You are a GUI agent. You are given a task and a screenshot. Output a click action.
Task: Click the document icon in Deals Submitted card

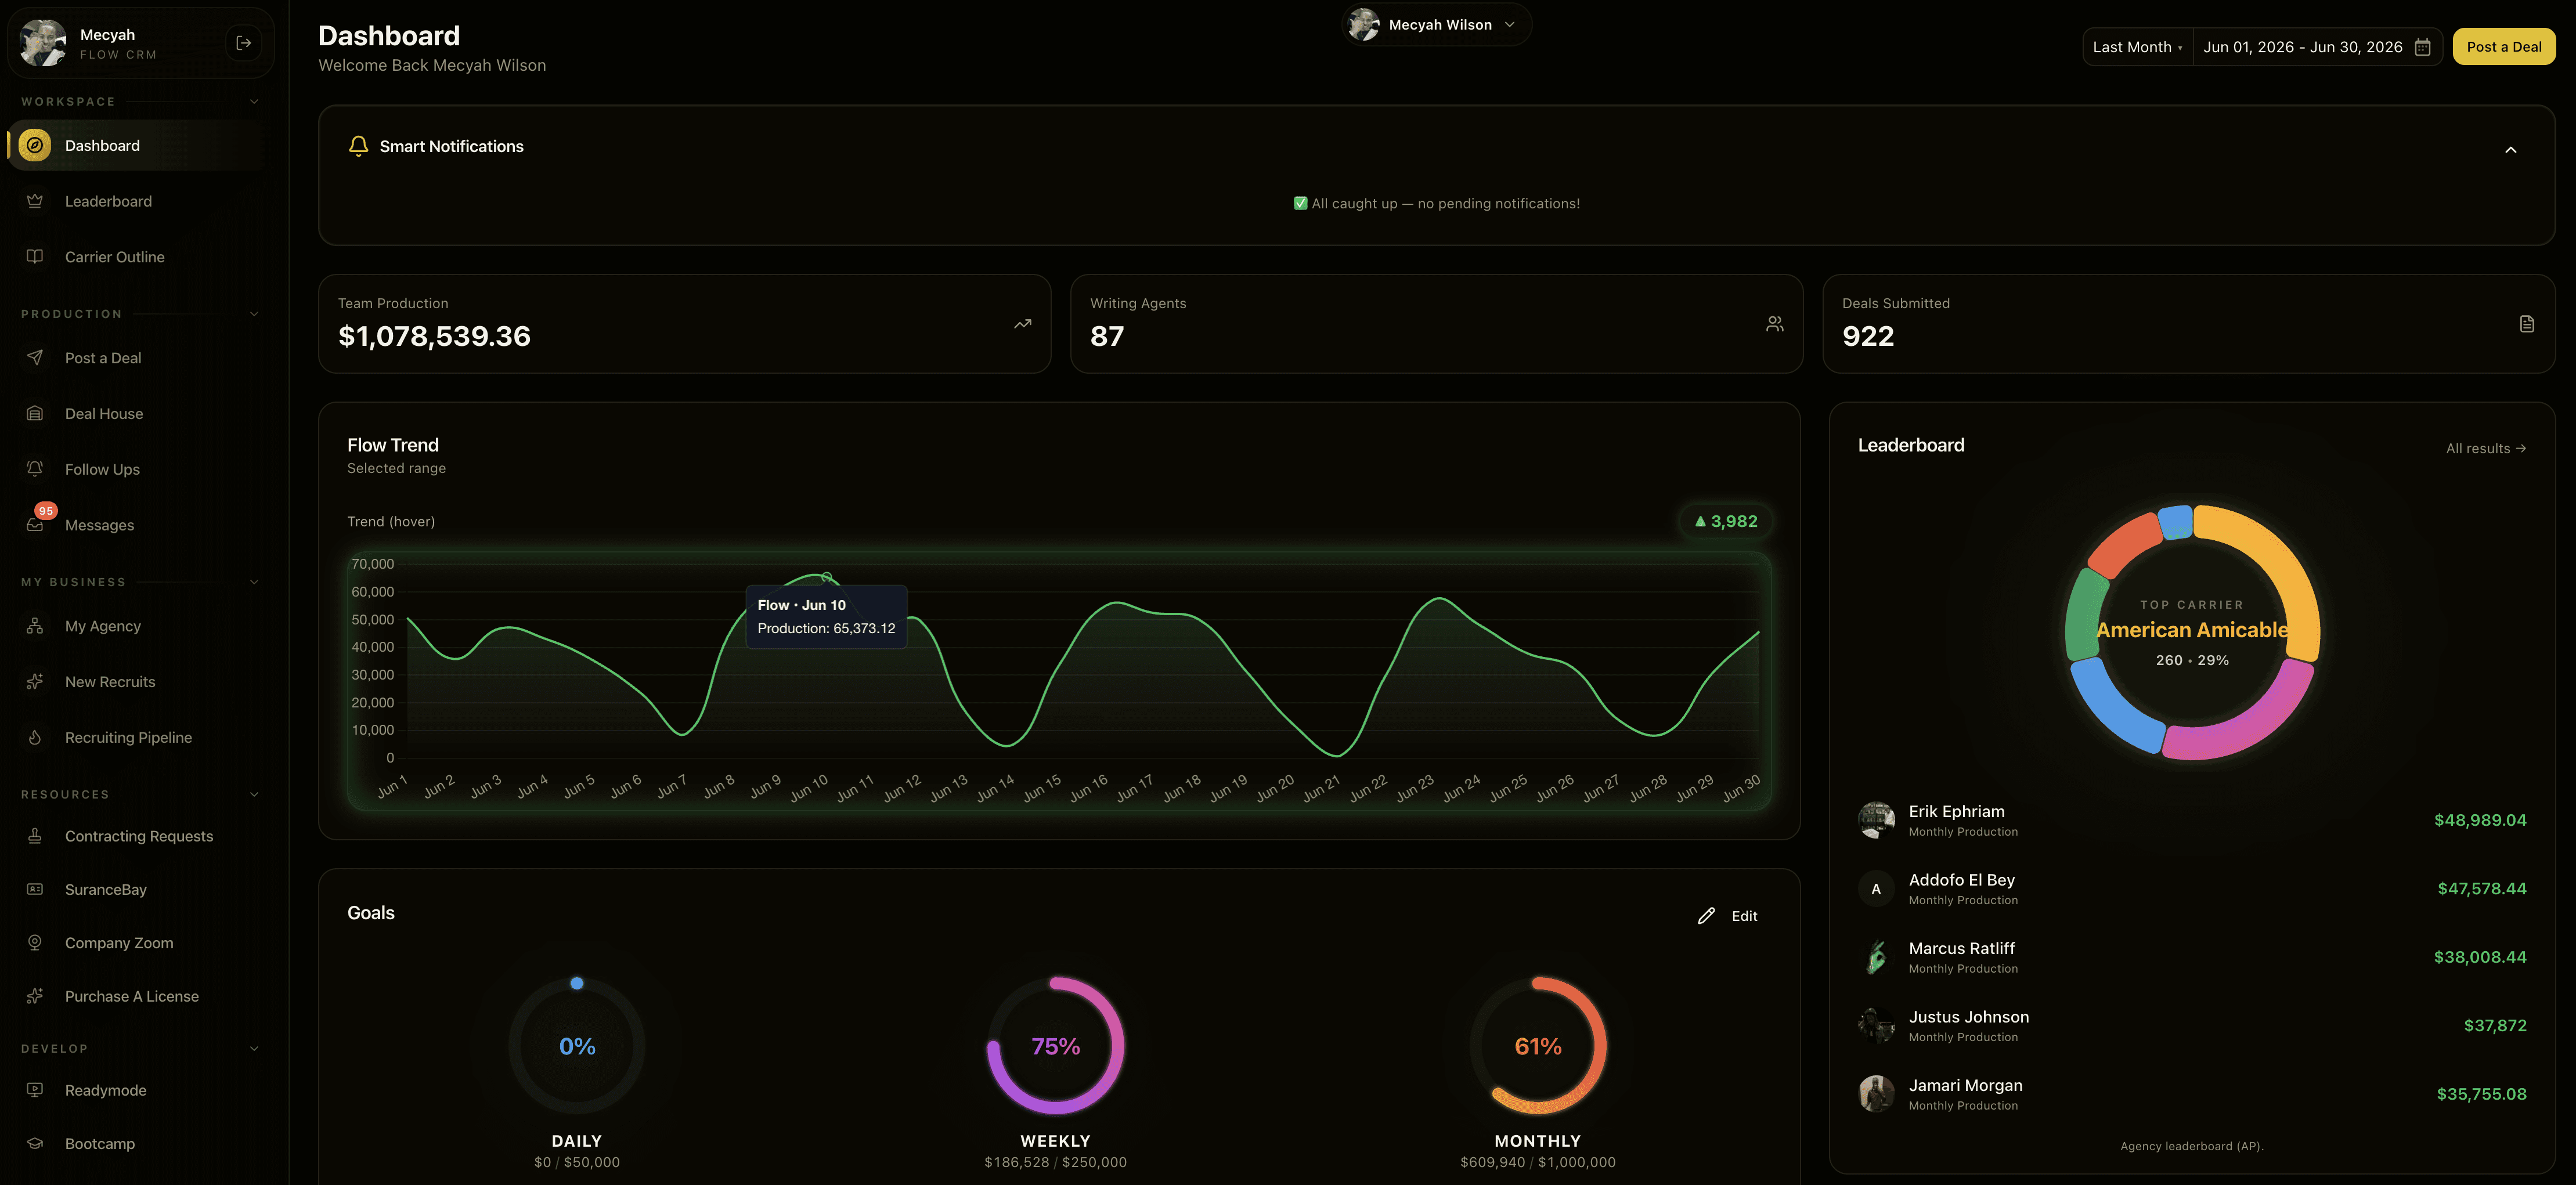coord(2527,324)
